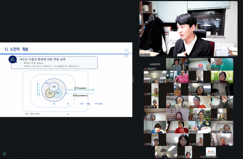This screenshot has width=243, height=159.
Task: Click the green annotation pencil icon
Action: [x=4, y=154]
